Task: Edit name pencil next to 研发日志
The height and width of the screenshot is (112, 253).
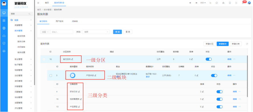Action: coord(79,91)
